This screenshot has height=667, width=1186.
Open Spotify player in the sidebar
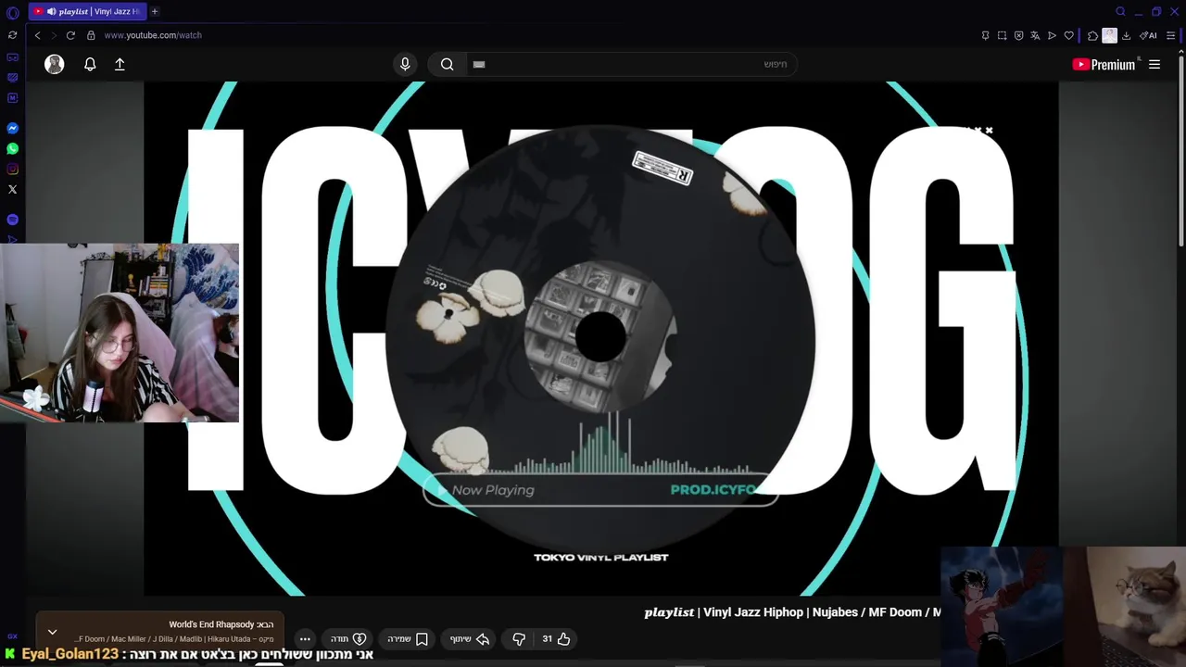tap(12, 220)
